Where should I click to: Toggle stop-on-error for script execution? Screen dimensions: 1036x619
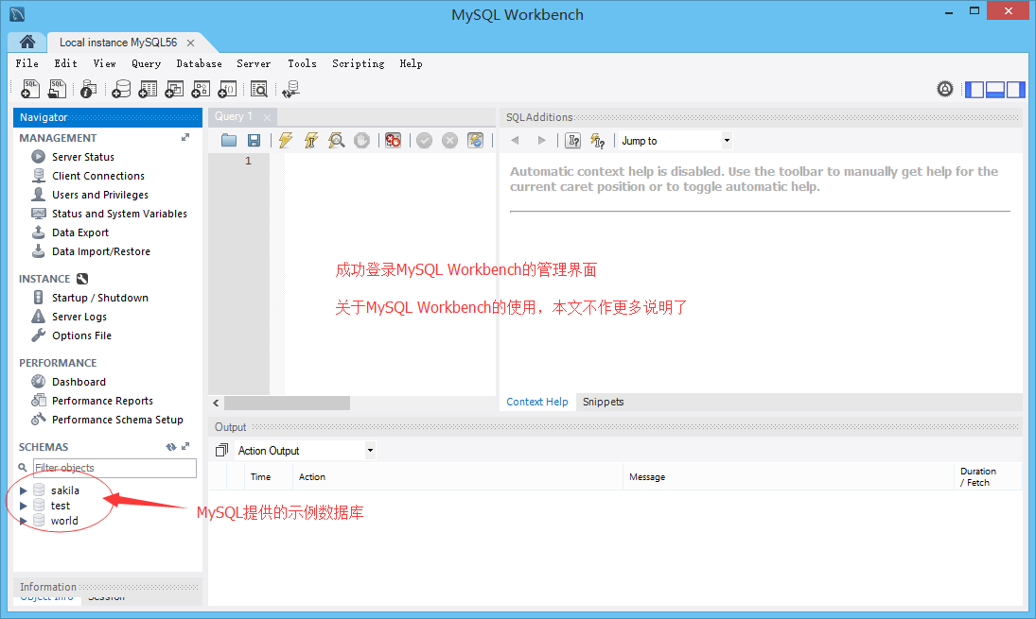click(394, 140)
